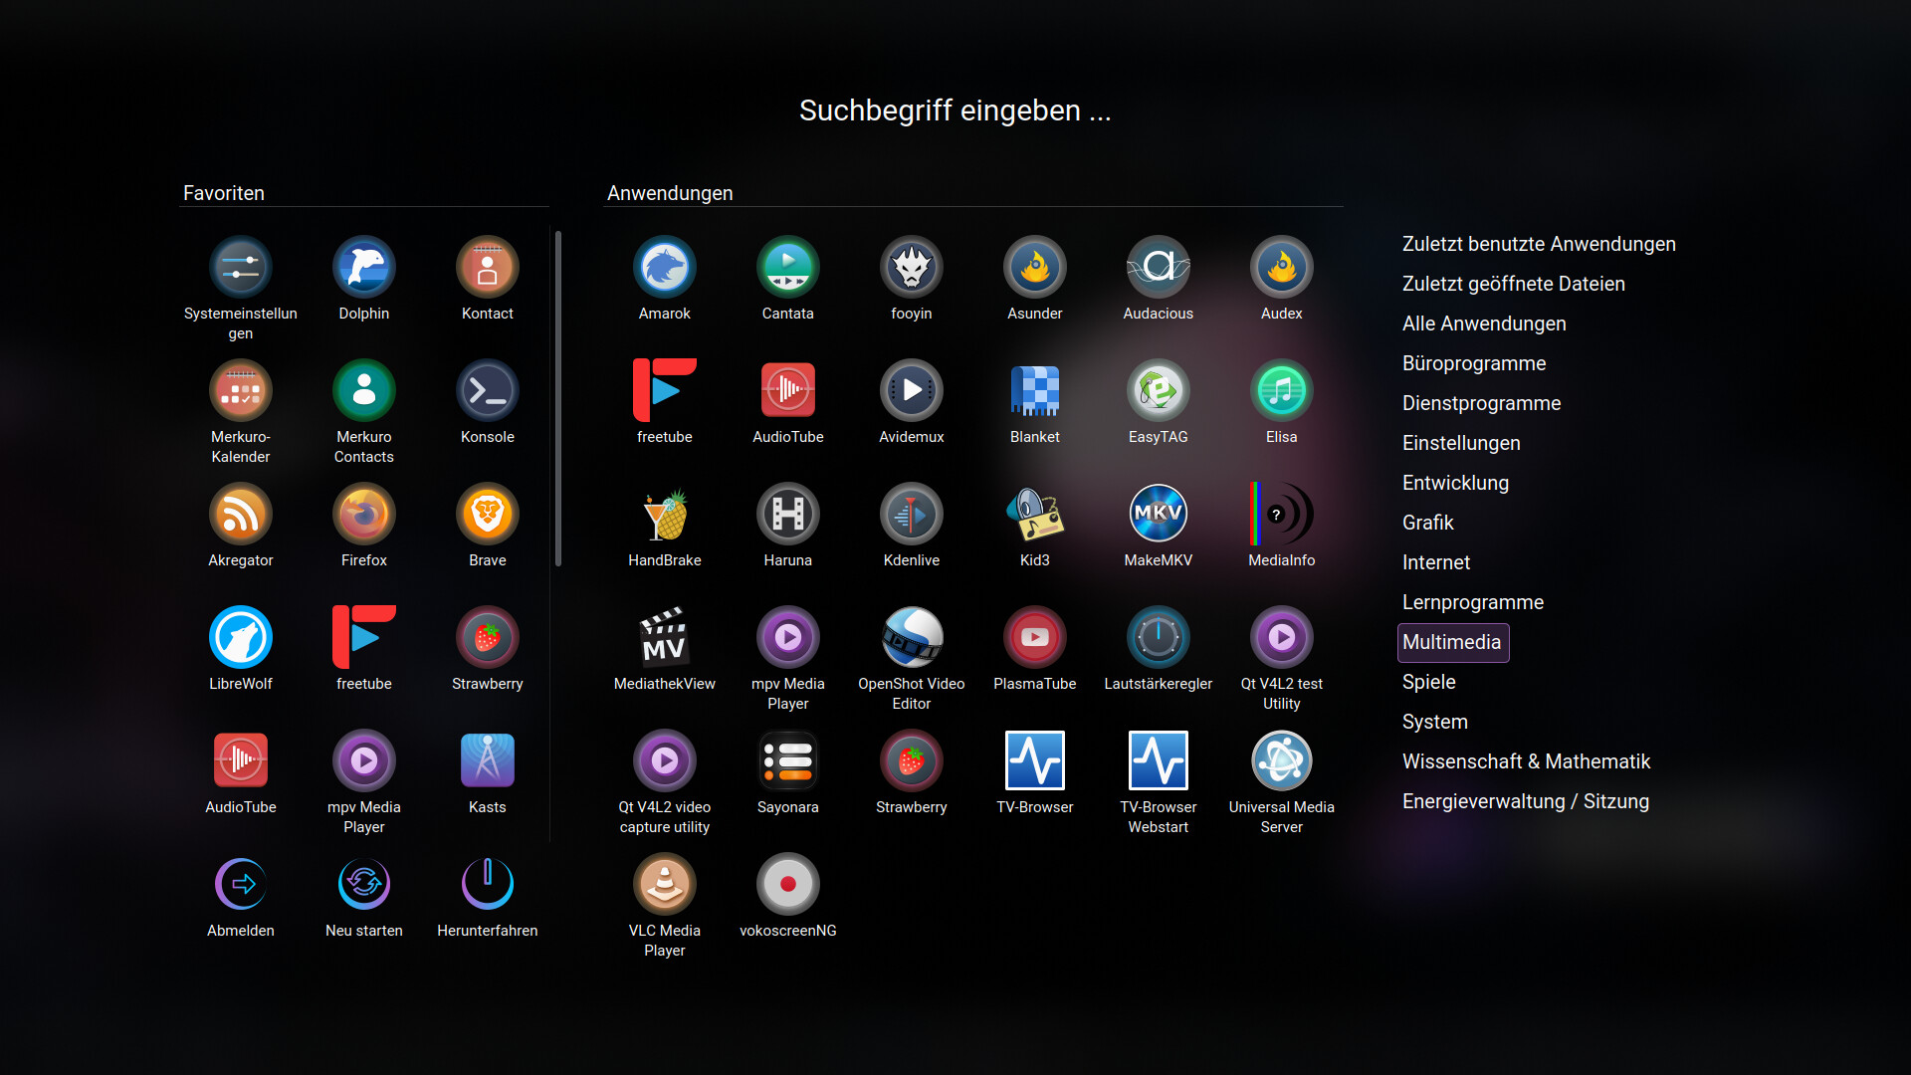Open TV-Browser application
Screen dimensions: 1911x1075
point(1035,773)
